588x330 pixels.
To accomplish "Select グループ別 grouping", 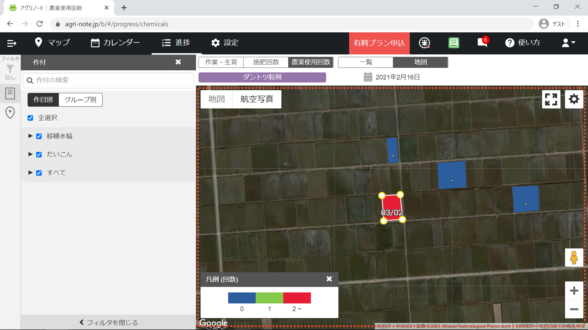I will (81, 100).
